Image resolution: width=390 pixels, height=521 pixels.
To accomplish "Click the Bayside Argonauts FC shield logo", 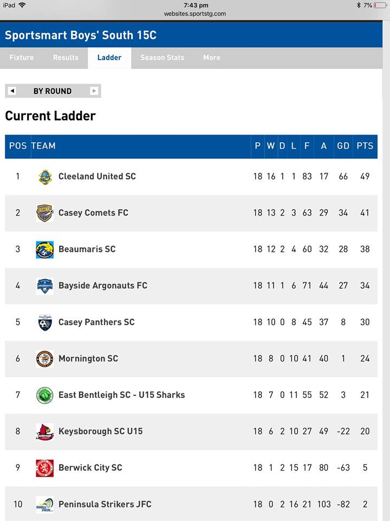I will pos(45,286).
